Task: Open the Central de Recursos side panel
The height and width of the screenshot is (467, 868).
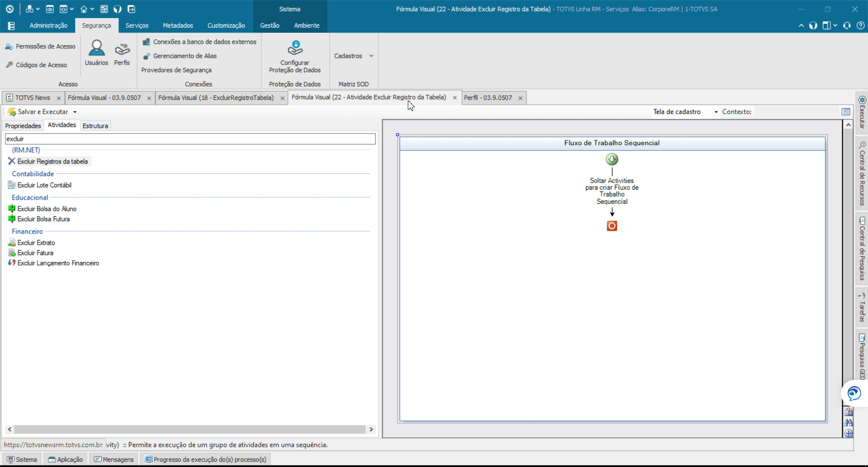Action: (x=862, y=173)
